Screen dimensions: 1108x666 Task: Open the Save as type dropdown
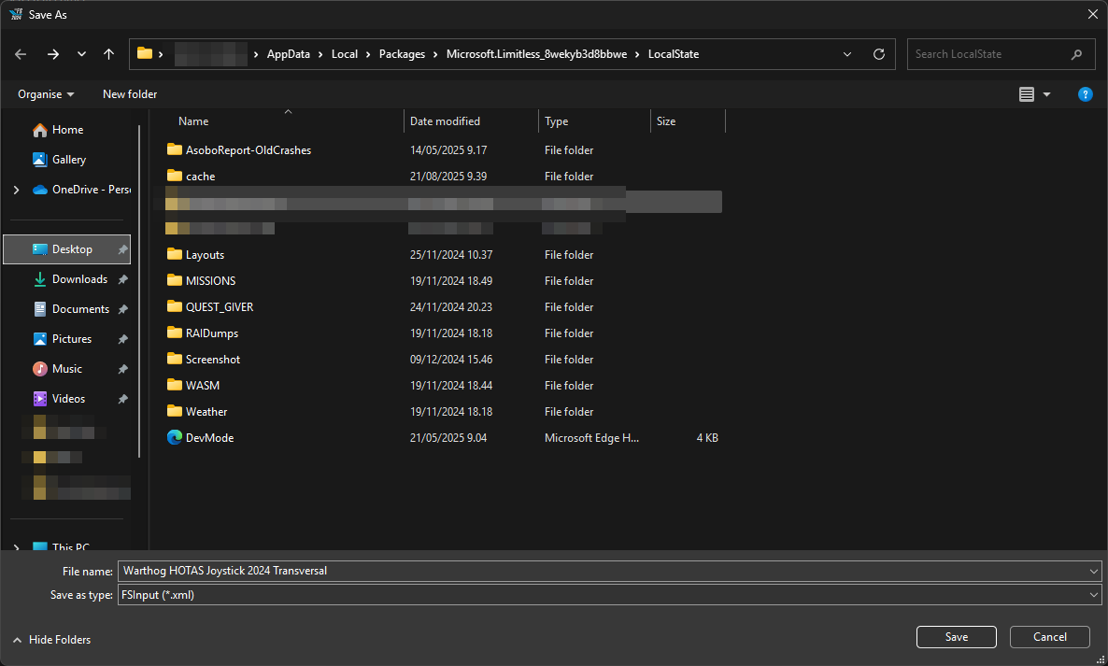[1094, 594]
